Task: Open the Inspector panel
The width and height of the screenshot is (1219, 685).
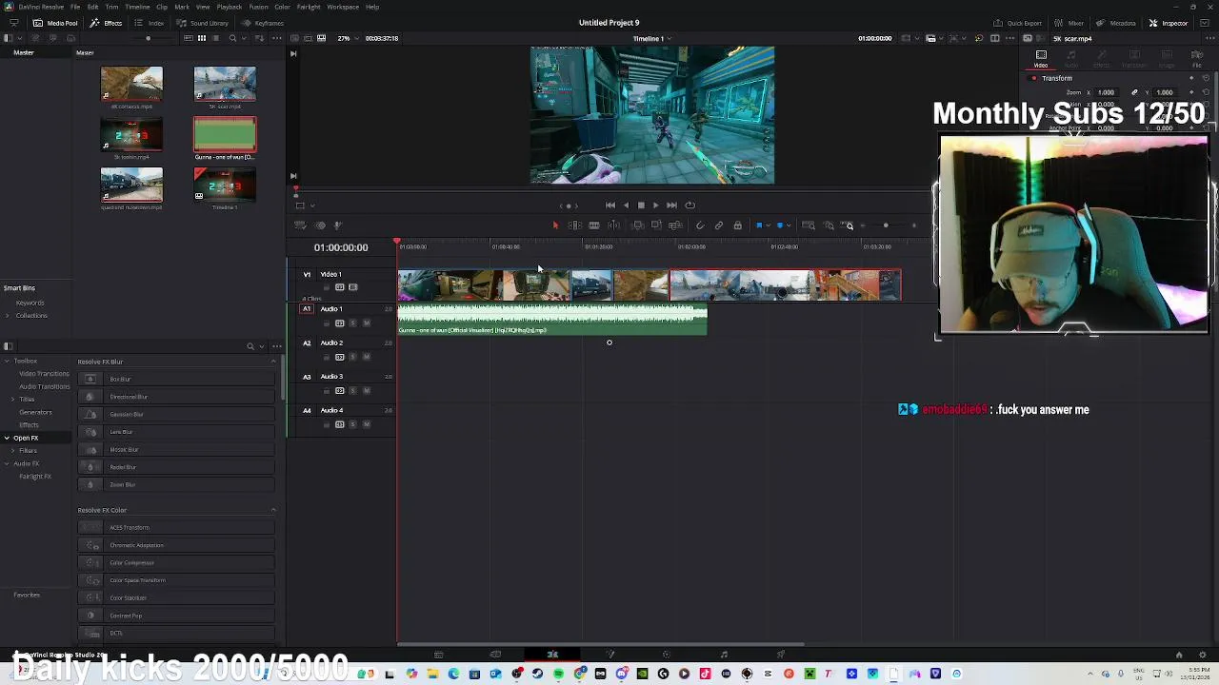Action: (x=1169, y=23)
